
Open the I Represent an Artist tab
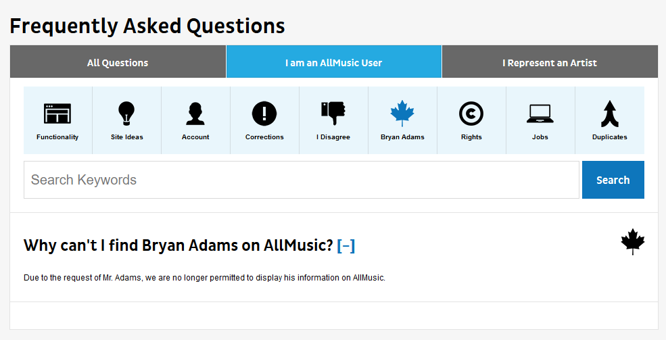549,62
